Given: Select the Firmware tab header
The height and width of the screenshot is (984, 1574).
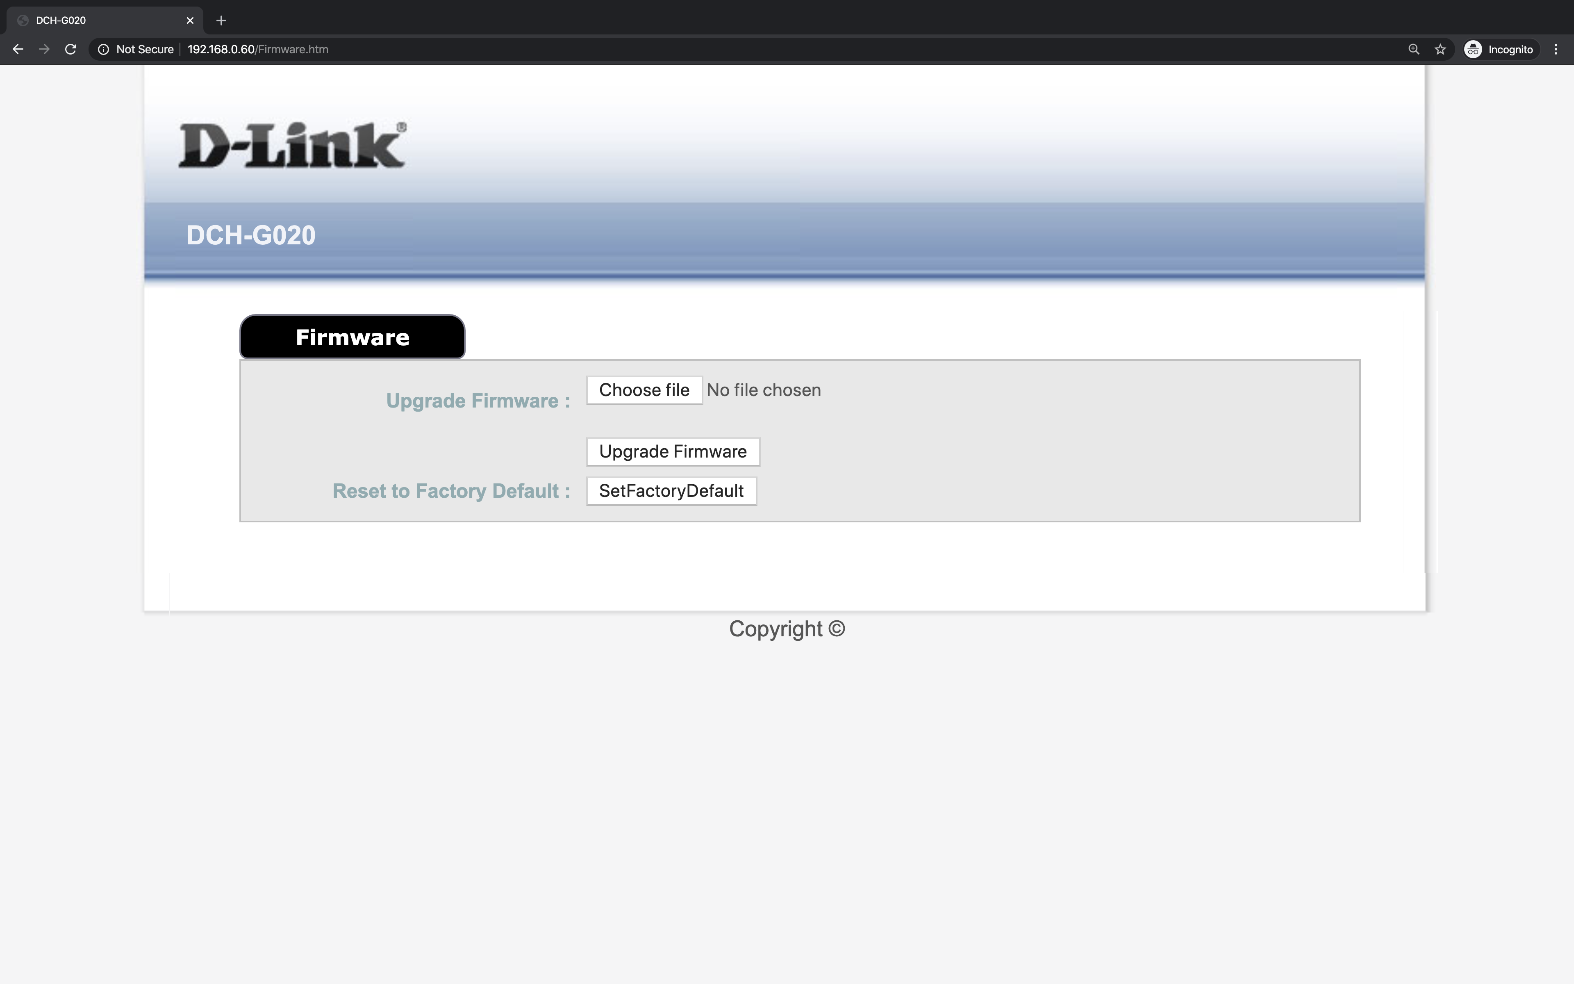Looking at the screenshot, I should point(353,337).
